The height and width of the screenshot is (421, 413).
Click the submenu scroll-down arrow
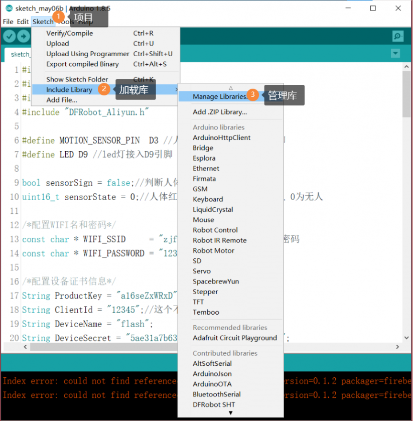point(231,413)
